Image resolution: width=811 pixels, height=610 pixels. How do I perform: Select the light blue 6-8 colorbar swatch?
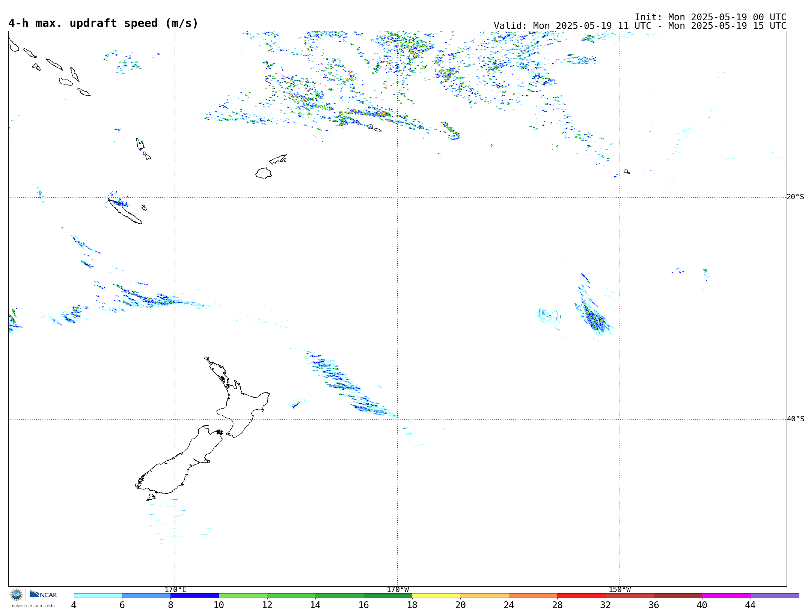(146, 596)
